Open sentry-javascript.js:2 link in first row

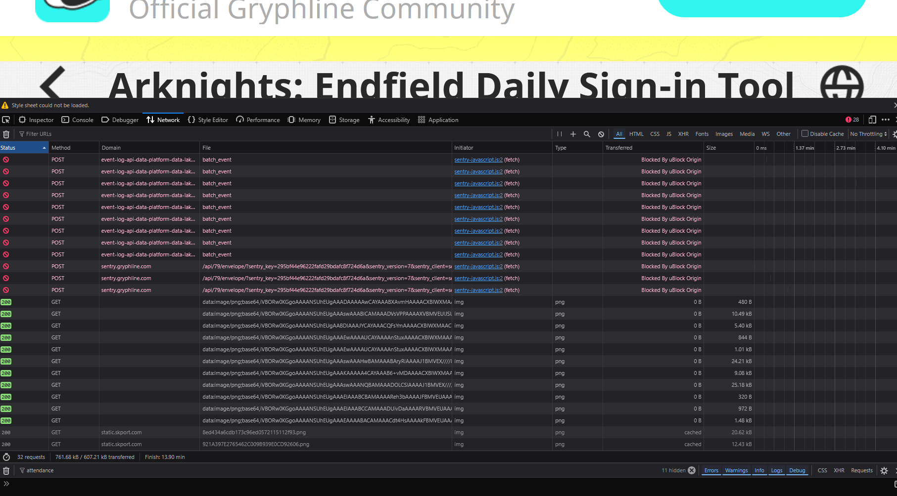click(478, 160)
